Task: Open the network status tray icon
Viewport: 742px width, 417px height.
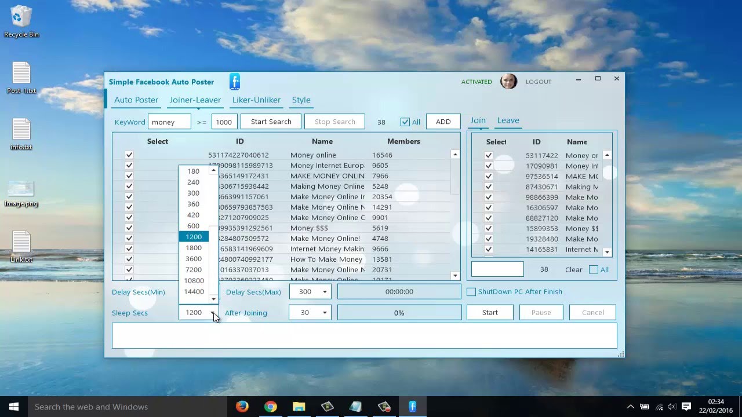Action: point(659,407)
